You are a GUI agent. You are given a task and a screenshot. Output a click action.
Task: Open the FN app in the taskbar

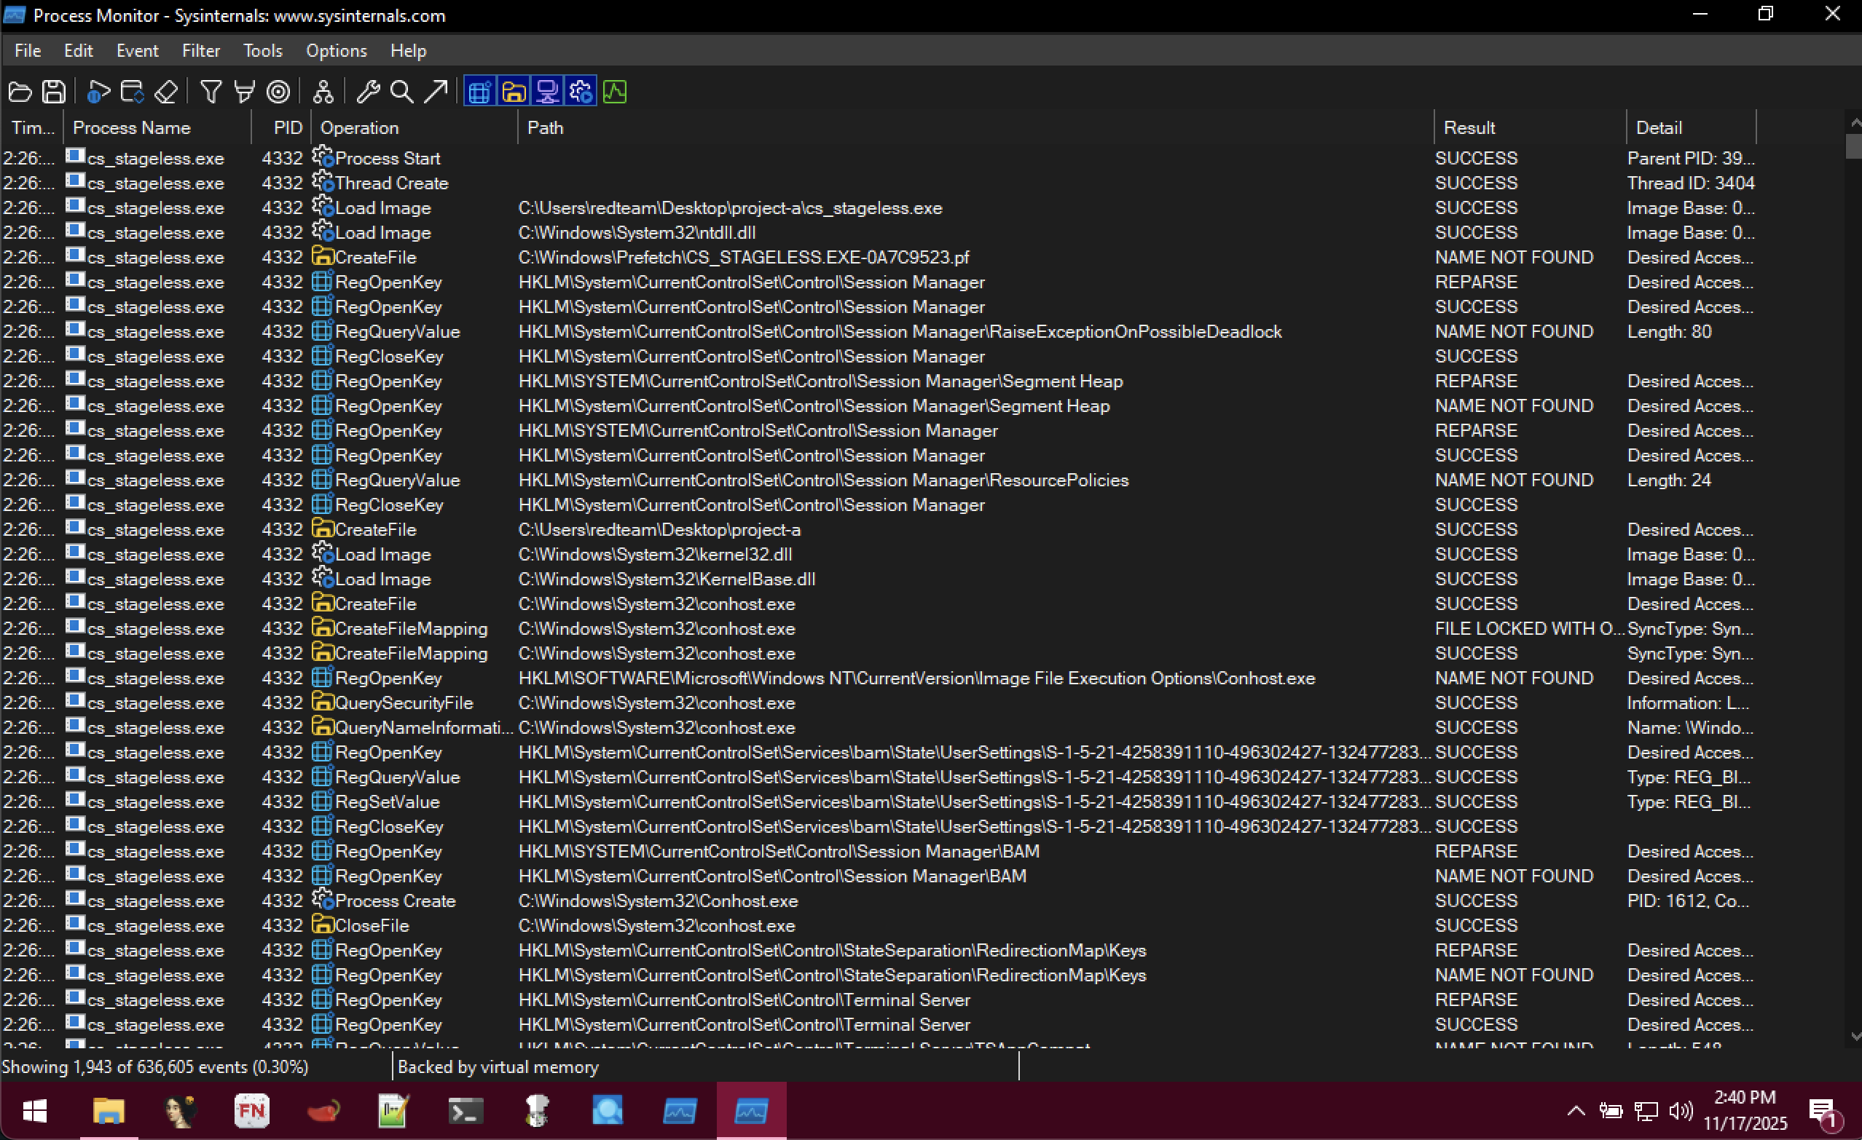[x=251, y=1111]
